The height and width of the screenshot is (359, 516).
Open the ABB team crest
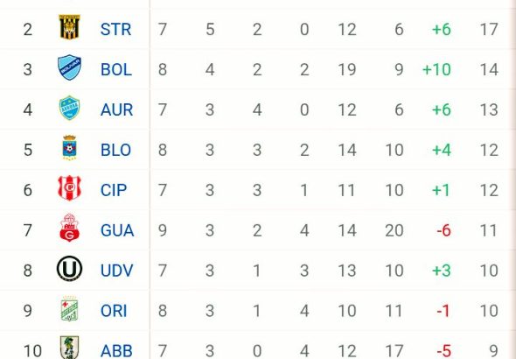[x=69, y=348]
